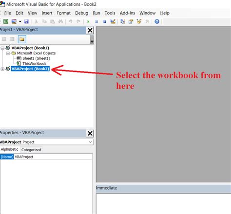The height and width of the screenshot is (214, 231).
Task: Click Project panel toolbar overflow arrow
Action: 92,40
